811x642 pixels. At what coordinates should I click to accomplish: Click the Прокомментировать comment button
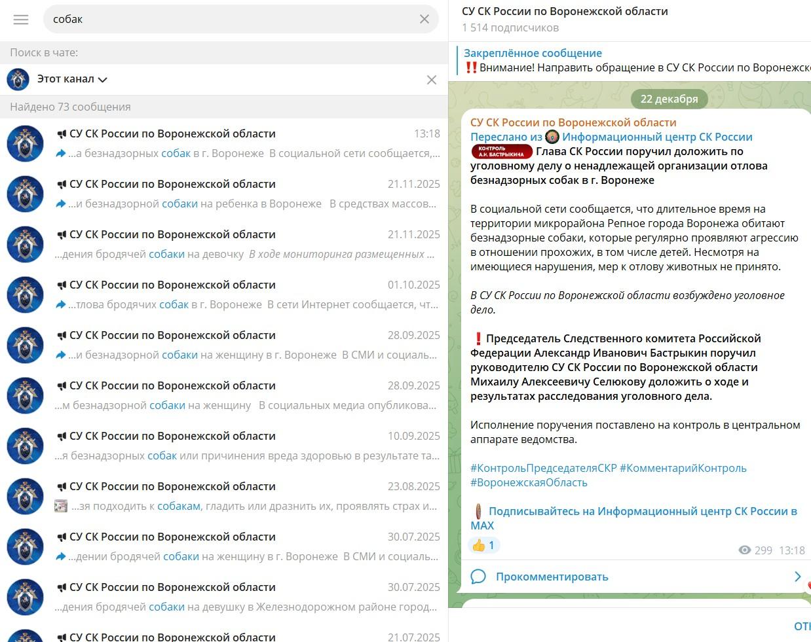[x=552, y=577]
